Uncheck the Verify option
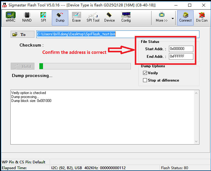 pyautogui.click(x=145, y=73)
